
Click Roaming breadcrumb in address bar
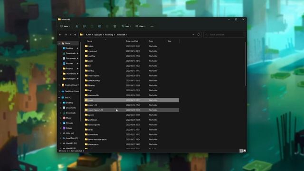(x=109, y=35)
